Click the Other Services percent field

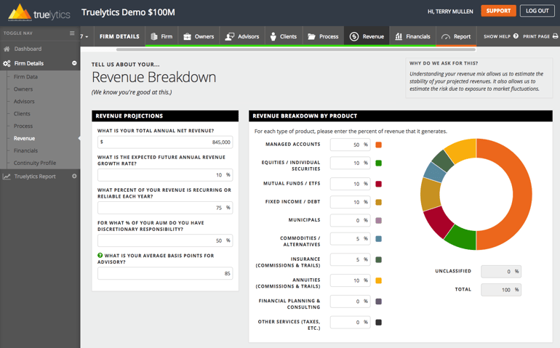pyautogui.click(x=350, y=323)
